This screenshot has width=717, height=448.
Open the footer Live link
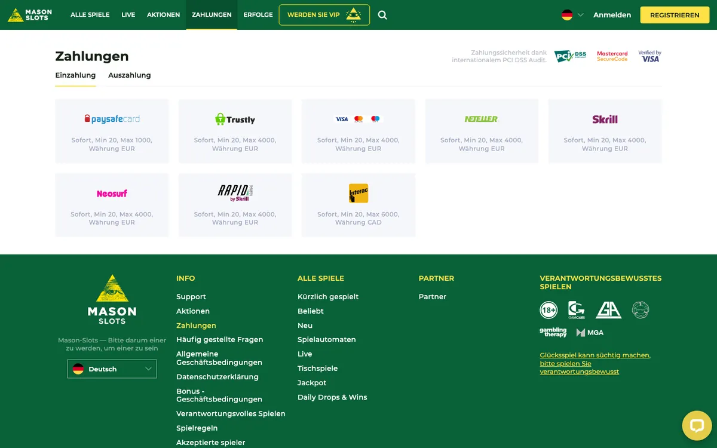305,354
